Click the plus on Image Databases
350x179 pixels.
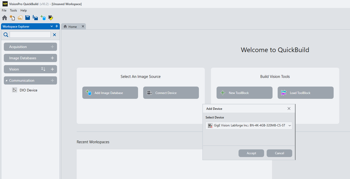click(52, 58)
